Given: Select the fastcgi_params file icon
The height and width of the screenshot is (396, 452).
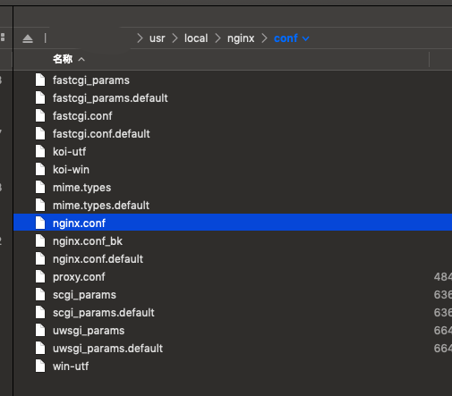Looking at the screenshot, I should [40, 80].
